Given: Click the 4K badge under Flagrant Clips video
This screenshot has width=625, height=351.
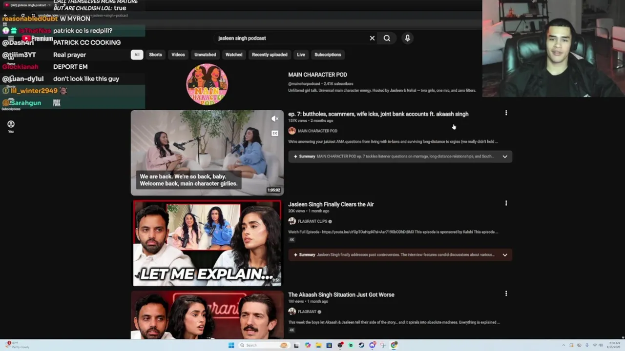Looking at the screenshot, I should [x=292, y=240].
